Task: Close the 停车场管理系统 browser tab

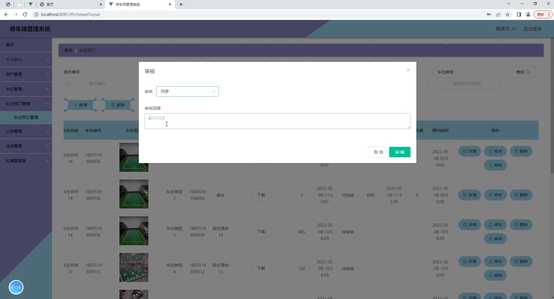Action: tap(170, 4)
